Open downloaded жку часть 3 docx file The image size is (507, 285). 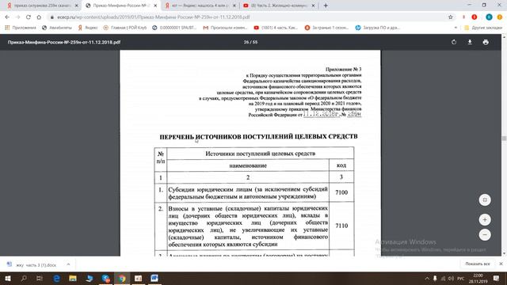(32, 264)
